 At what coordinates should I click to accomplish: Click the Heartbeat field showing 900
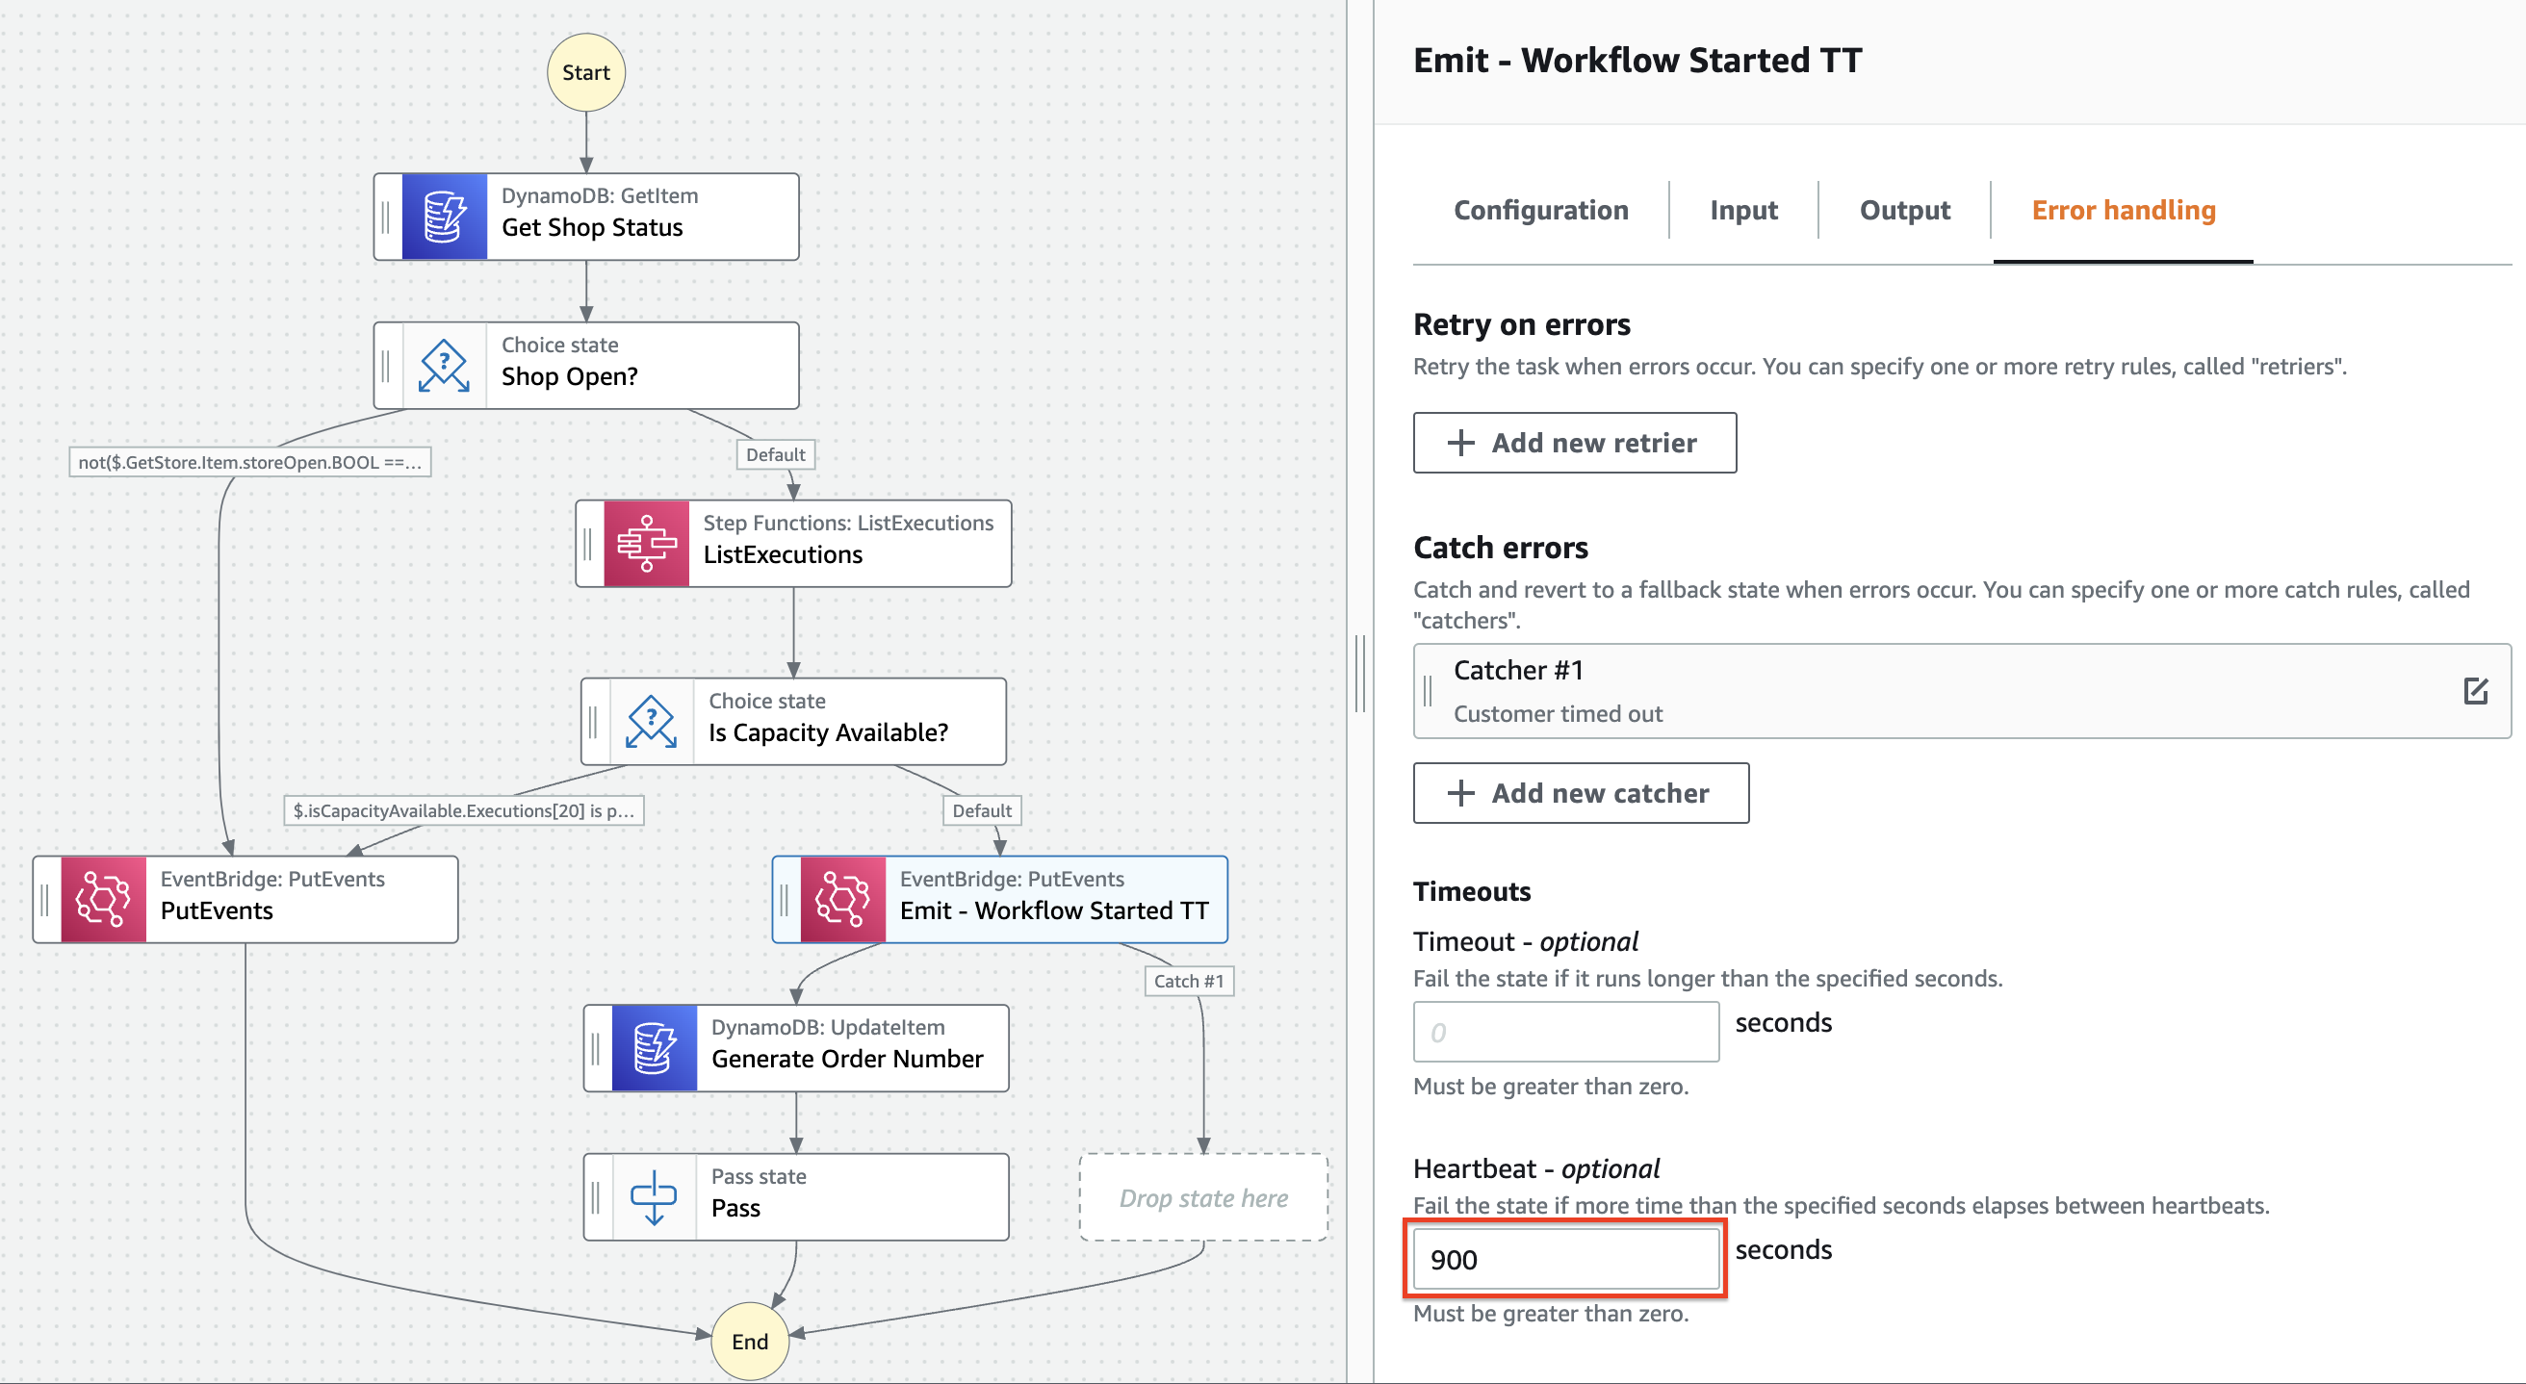point(1566,1259)
